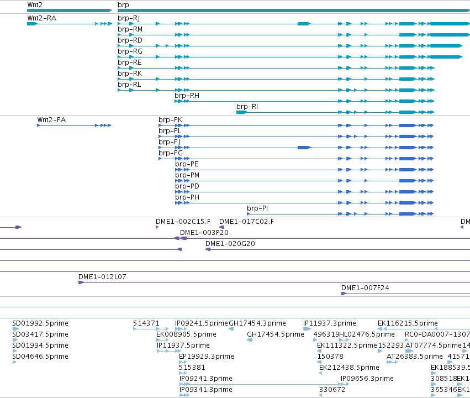470x398 pixels.
Task: Click the HL02476.5prime EST label
Action: pos(367,334)
